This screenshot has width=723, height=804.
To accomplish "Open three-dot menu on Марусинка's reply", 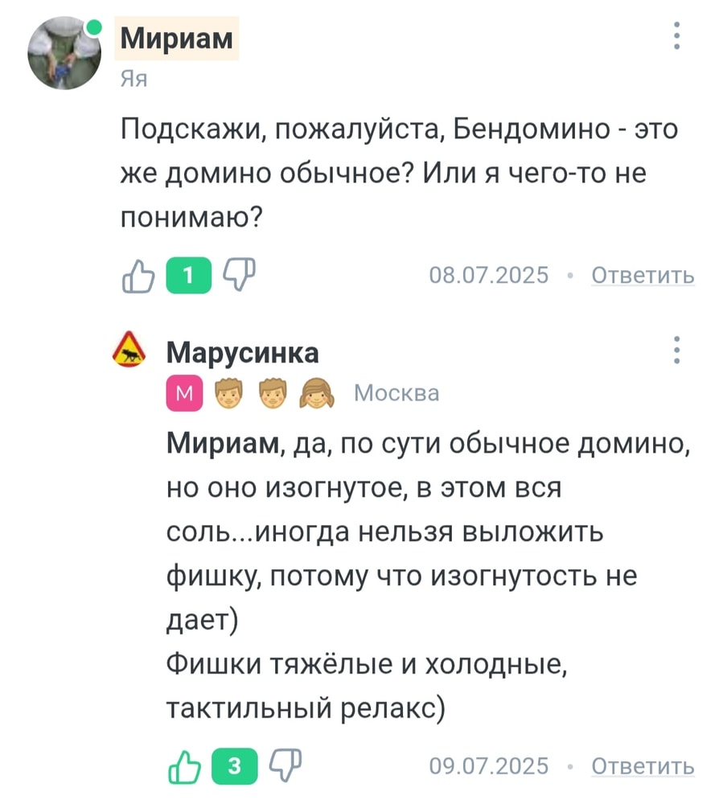I will pos(677,351).
